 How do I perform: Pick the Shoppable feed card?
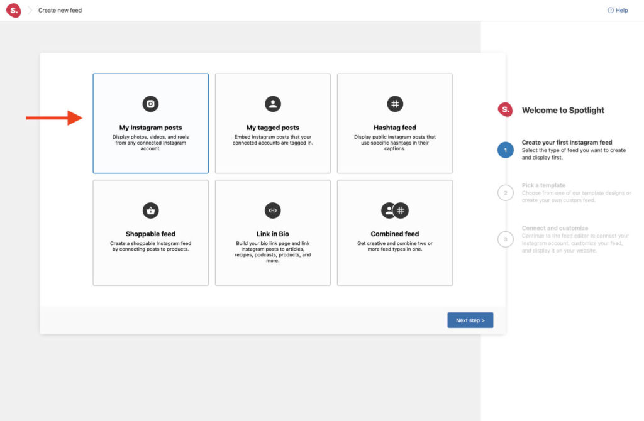click(x=151, y=232)
